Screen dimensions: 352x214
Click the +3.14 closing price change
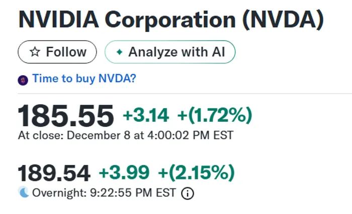click(146, 115)
